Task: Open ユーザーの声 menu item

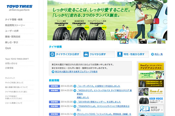Action: (12, 31)
